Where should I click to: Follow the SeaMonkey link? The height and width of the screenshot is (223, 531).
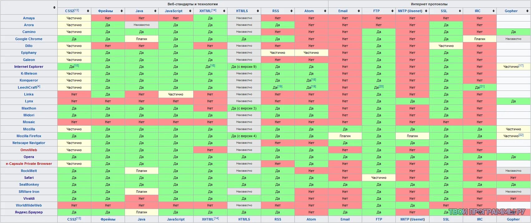pyautogui.click(x=29, y=184)
